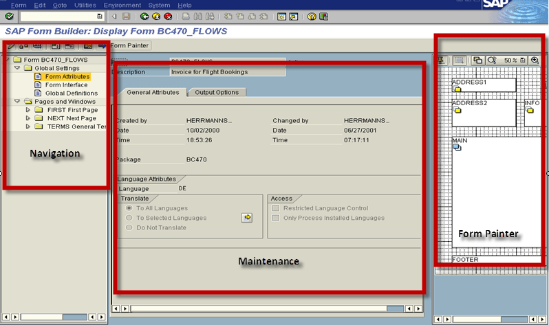Click the maintenance pane horizontal scrollbar thumb
This screenshot has width=549, height=325.
click(x=394, y=309)
